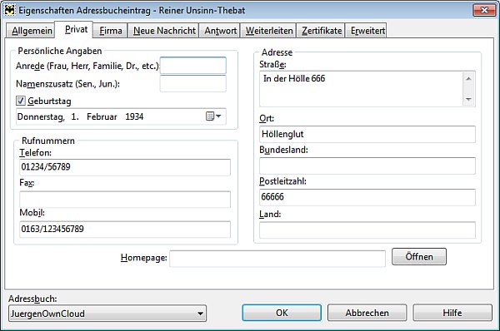Show the Erweitert tab

367,31
